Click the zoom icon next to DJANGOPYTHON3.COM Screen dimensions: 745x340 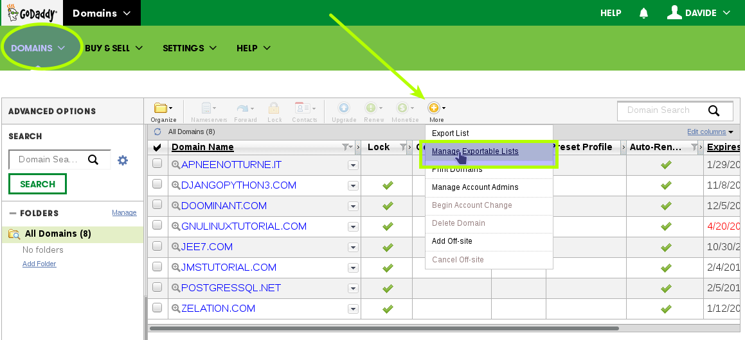click(x=175, y=185)
